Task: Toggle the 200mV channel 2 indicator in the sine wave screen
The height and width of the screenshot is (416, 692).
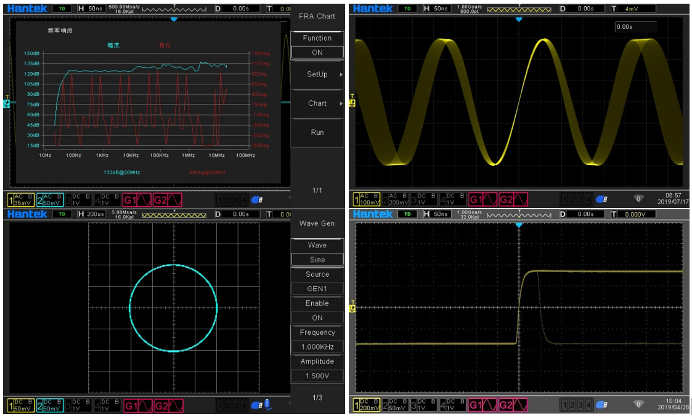Action: (x=396, y=199)
